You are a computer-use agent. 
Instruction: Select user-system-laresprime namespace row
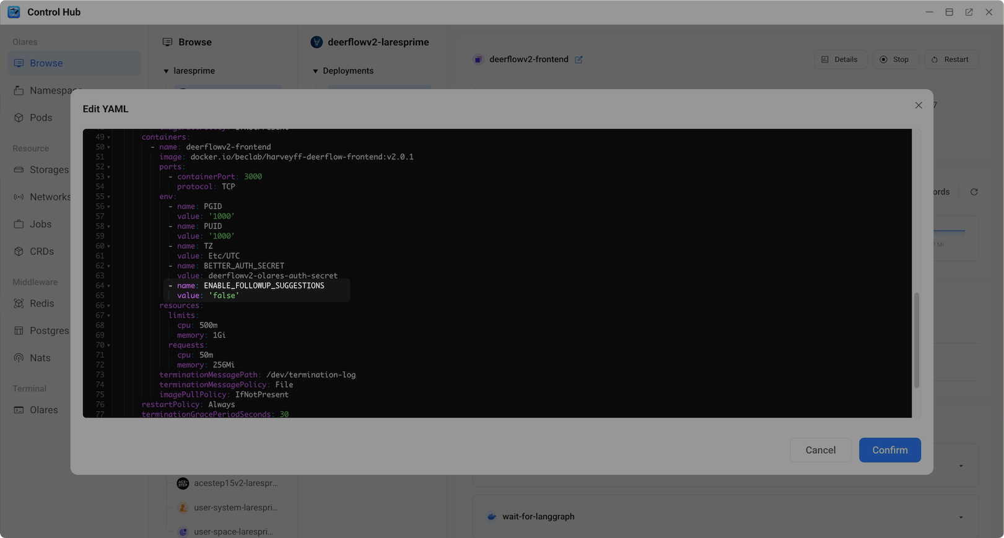tap(228, 508)
